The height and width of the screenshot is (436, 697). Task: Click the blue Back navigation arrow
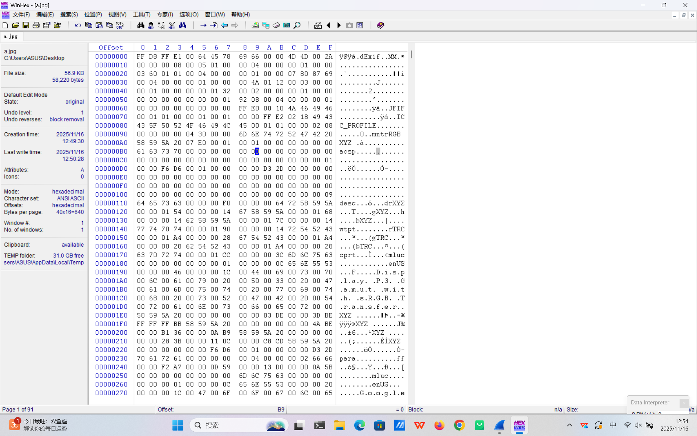pos(224,25)
